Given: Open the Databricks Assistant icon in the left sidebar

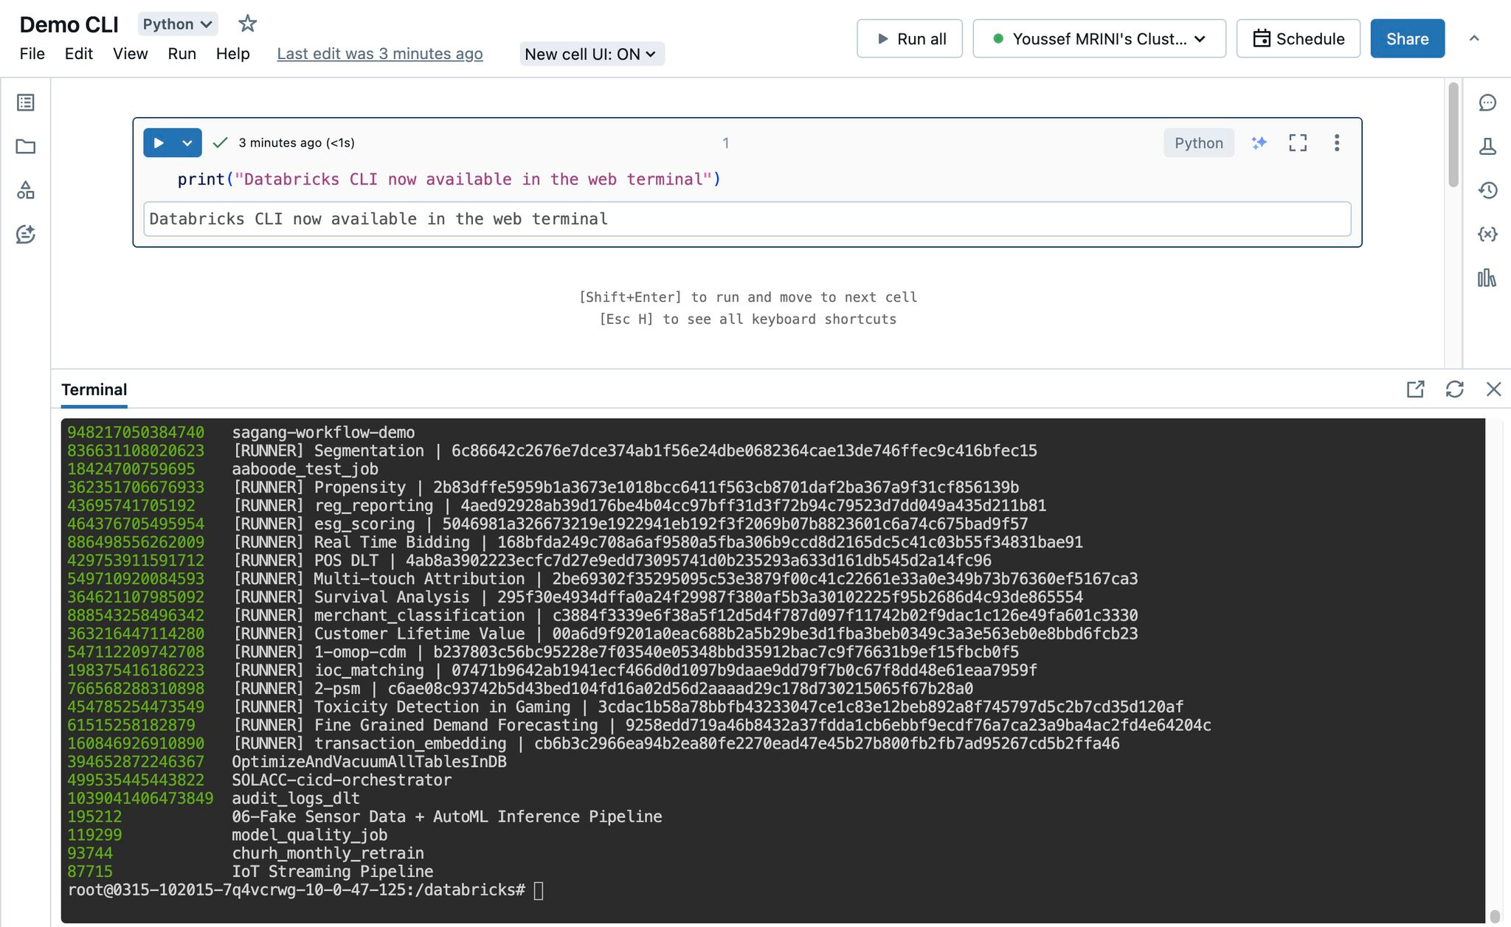Looking at the screenshot, I should click(26, 235).
